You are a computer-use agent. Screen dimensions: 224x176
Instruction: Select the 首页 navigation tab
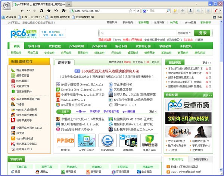tap(17, 46)
